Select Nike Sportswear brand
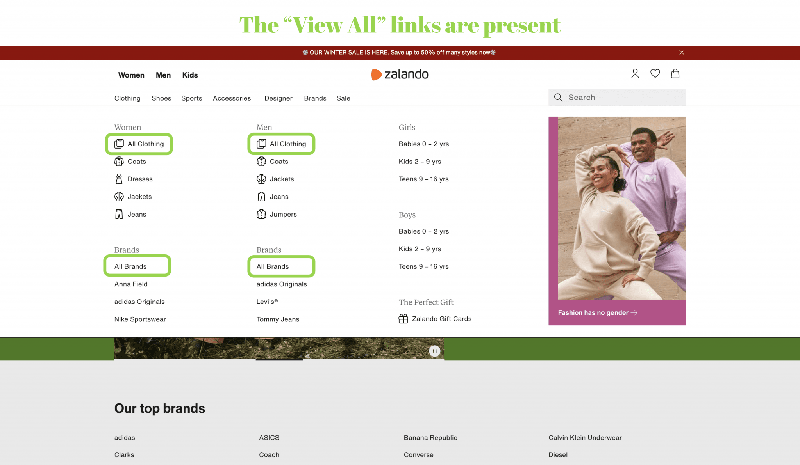The image size is (800, 465). click(x=140, y=319)
